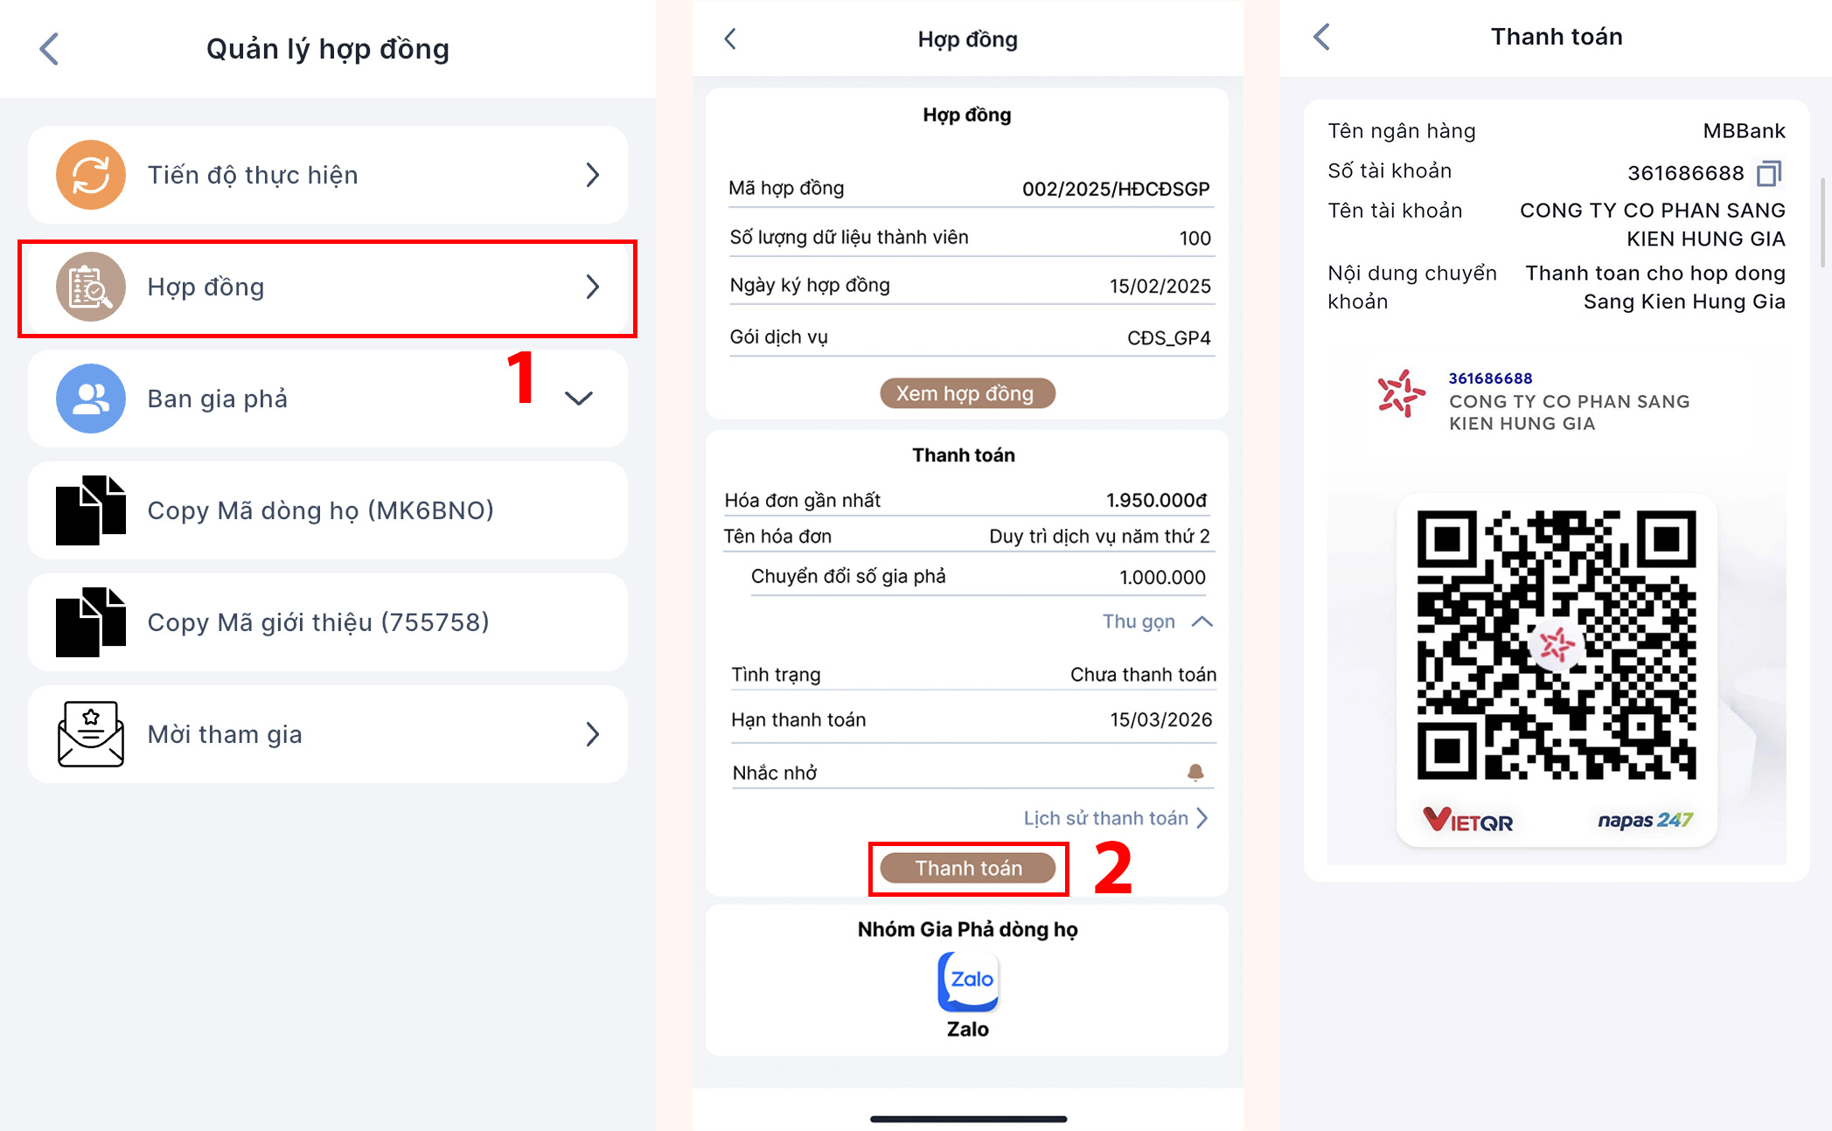Go back from the Thanh toán screen
Screen dimensions: 1832x1131
click(1322, 37)
